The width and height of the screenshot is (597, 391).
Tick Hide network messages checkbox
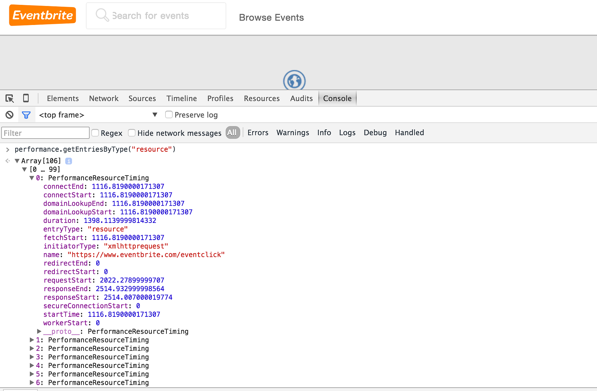pyautogui.click(x=132, y=133)
